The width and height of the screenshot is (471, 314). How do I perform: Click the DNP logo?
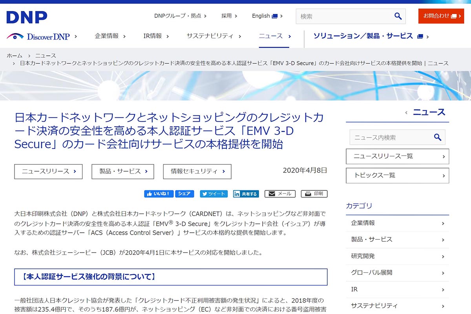coord(27,17)
